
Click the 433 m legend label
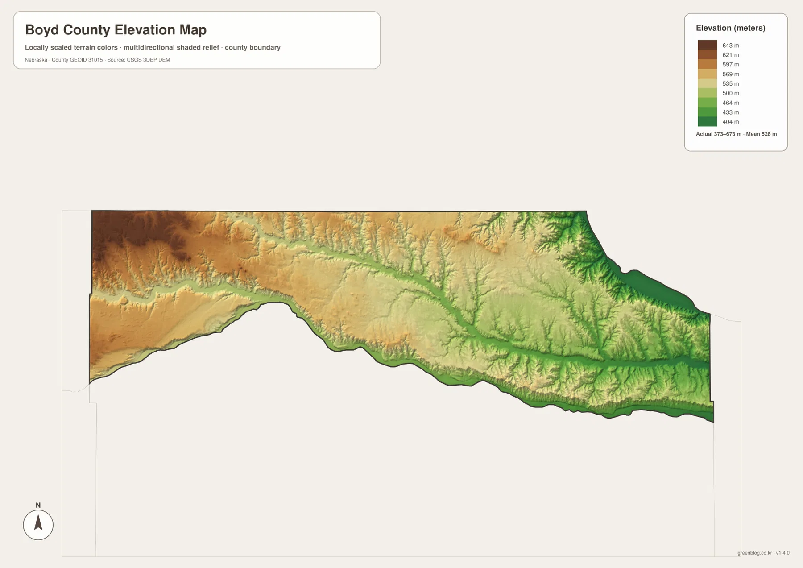[x=731, y=112]
